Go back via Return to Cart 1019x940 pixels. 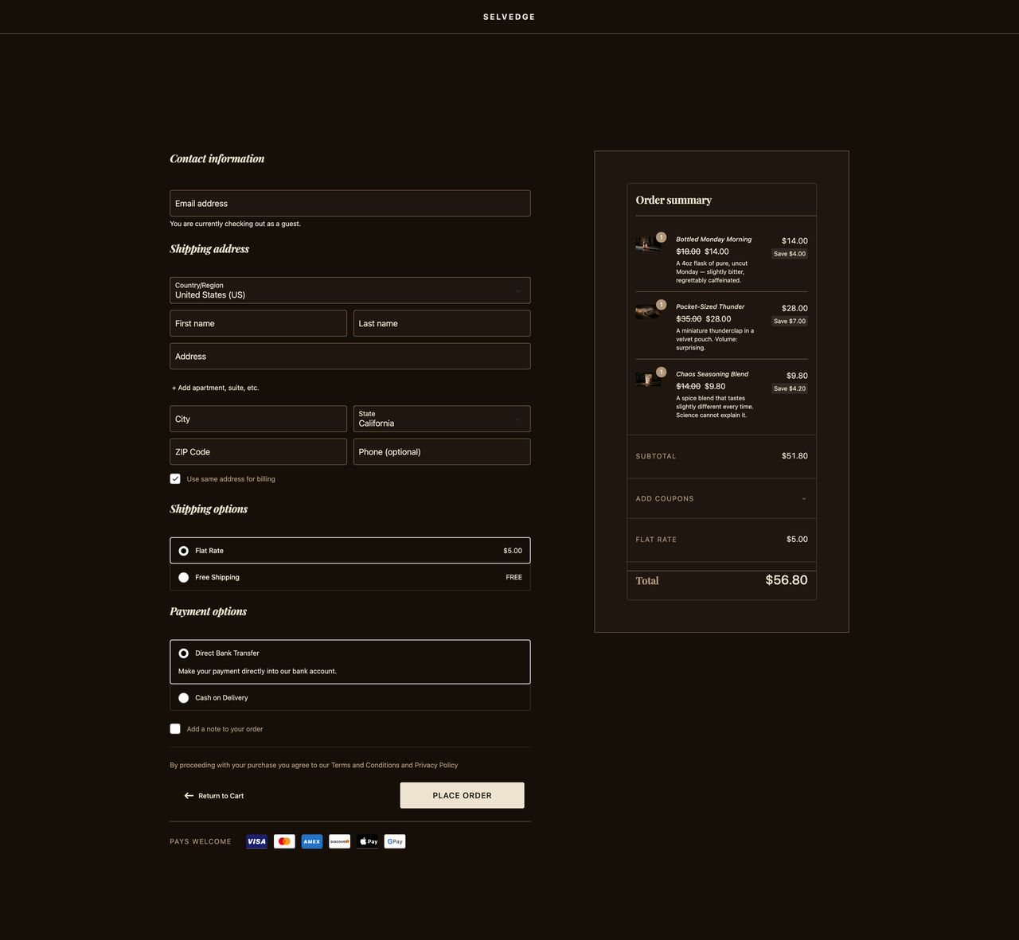pos(214,796)
